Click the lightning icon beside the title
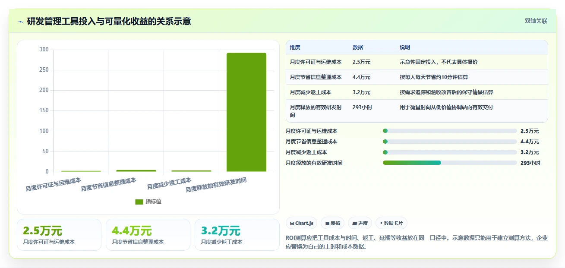565x268 pixels. 20,22
